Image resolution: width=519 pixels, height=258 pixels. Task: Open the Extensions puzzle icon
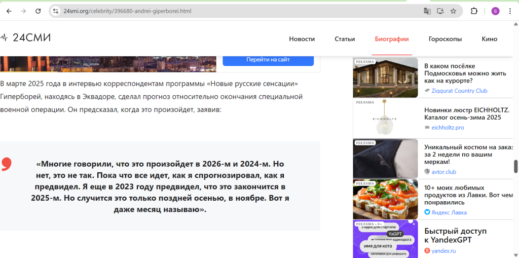pyautogui.click(x=474, y=11)
